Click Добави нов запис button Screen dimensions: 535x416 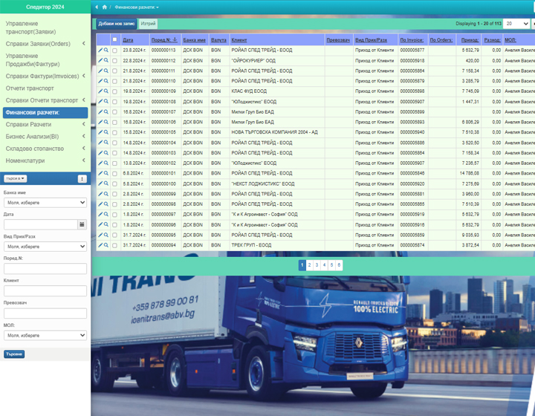coord(117,24)
